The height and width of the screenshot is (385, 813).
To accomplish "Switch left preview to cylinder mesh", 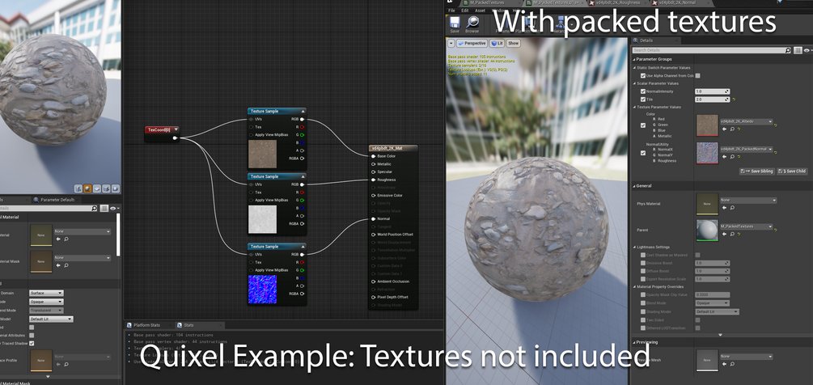I will (78, 188).
